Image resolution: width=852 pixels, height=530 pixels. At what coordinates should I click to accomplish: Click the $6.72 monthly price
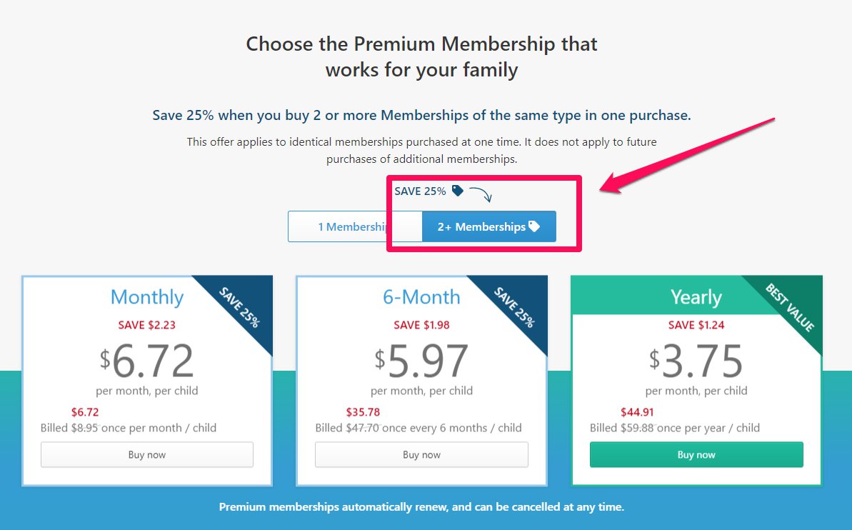coord(146,361)
